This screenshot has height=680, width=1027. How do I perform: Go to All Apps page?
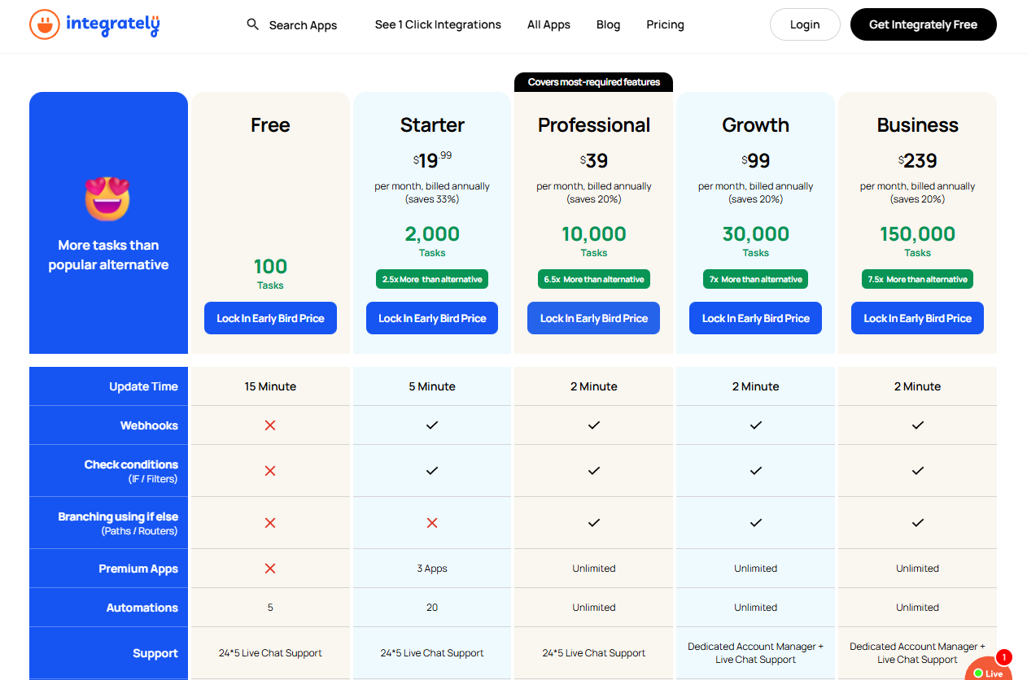(548, 24)
